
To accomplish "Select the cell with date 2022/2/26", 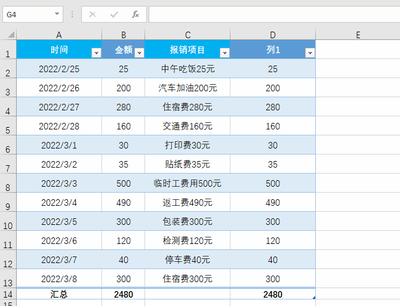I will 59,88.
